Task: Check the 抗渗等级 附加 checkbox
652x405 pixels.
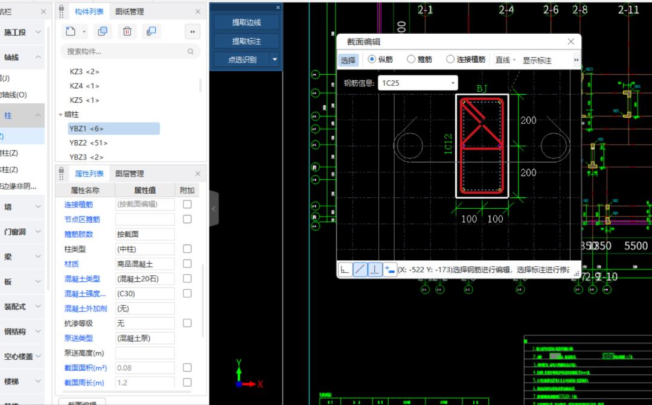Action: 187,323
